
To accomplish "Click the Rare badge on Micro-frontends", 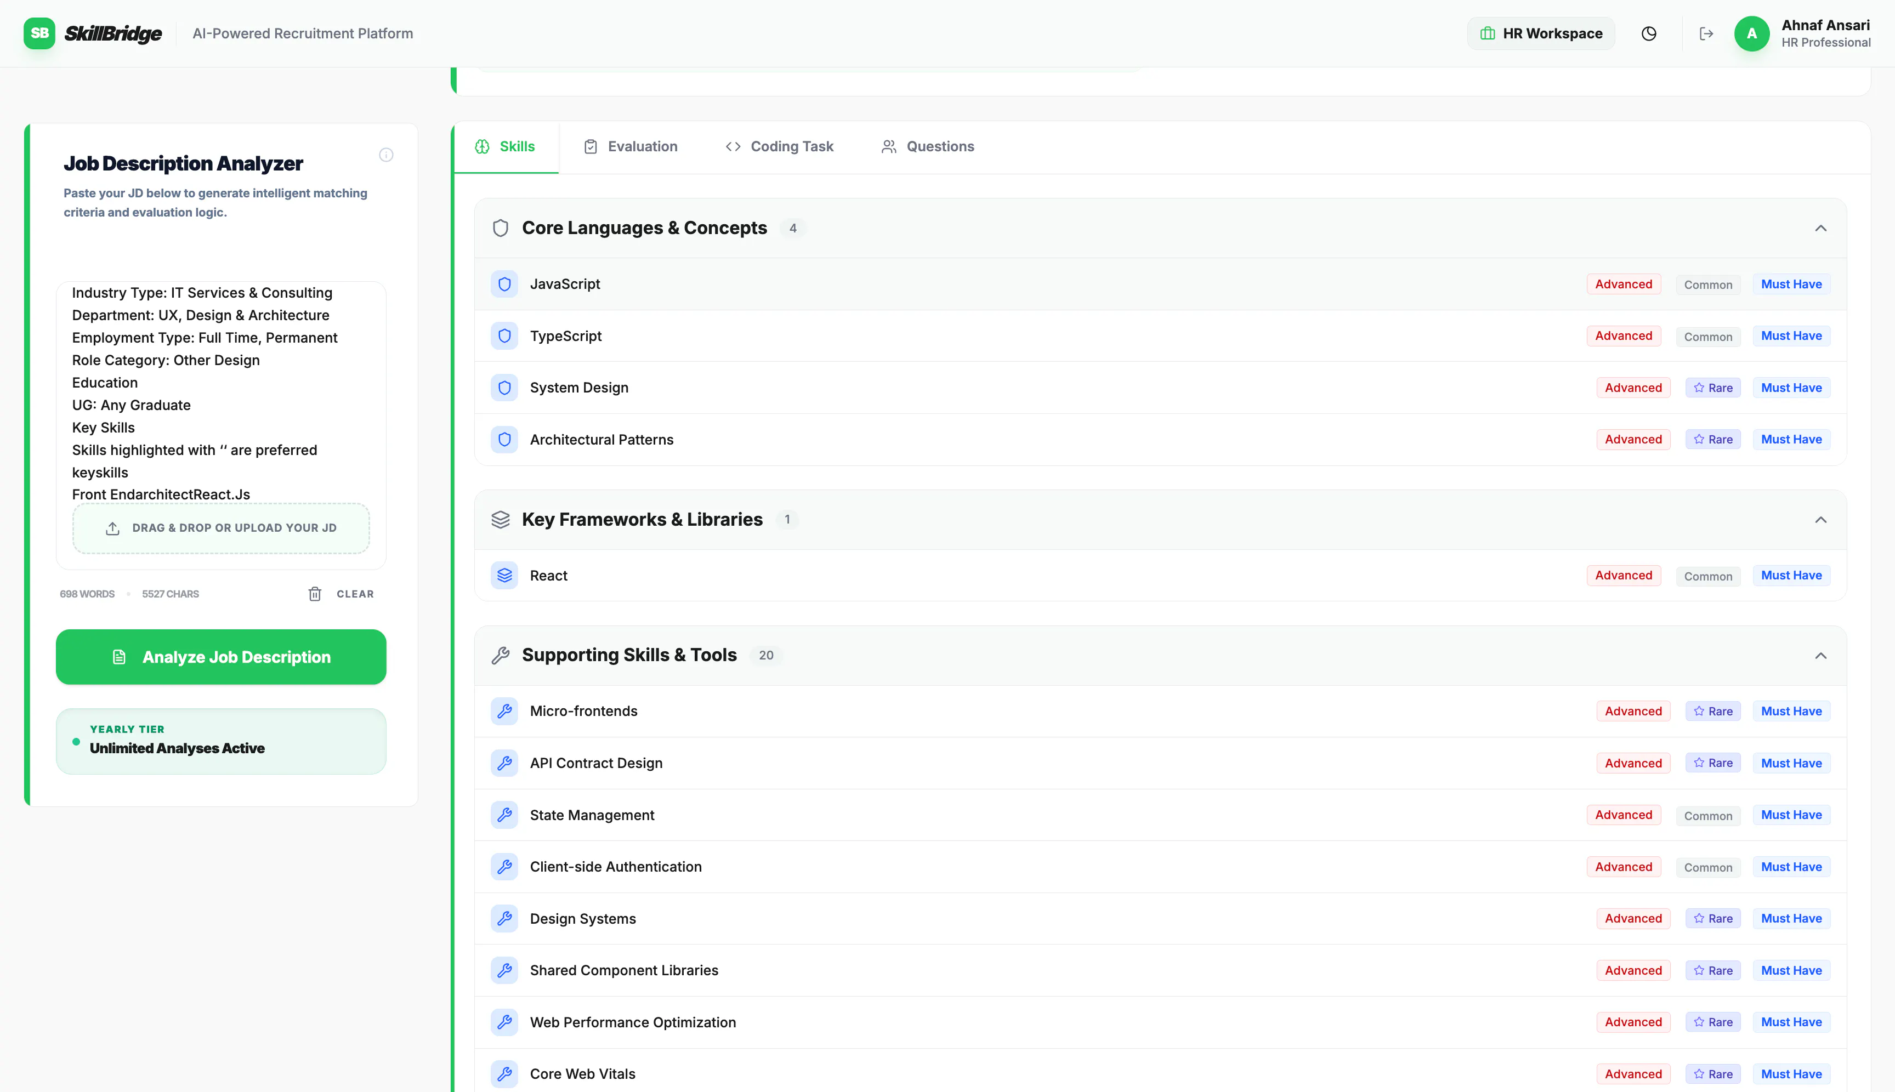I will pyautogui.click(x=1713, y=711).
